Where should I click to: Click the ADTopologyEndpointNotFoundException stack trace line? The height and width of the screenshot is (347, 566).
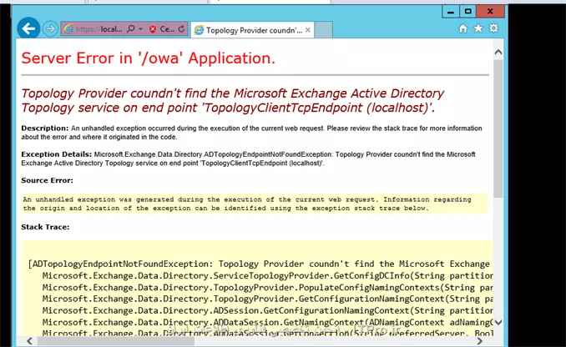coord(259,264)
